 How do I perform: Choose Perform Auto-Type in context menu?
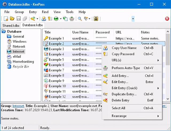click(x=132, y=68)
